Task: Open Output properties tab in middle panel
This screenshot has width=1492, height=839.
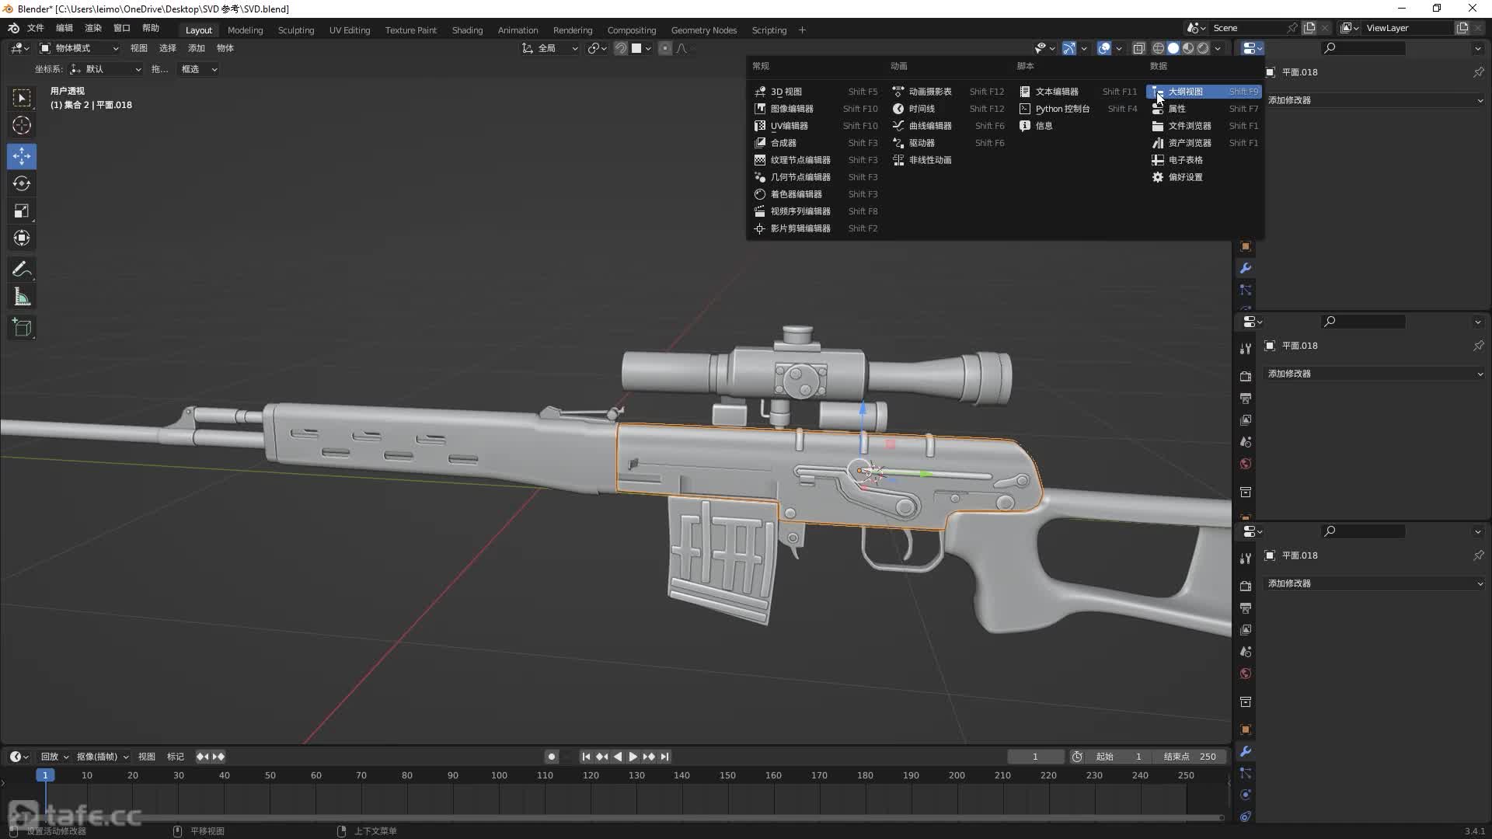Action: pos(1246,398)
